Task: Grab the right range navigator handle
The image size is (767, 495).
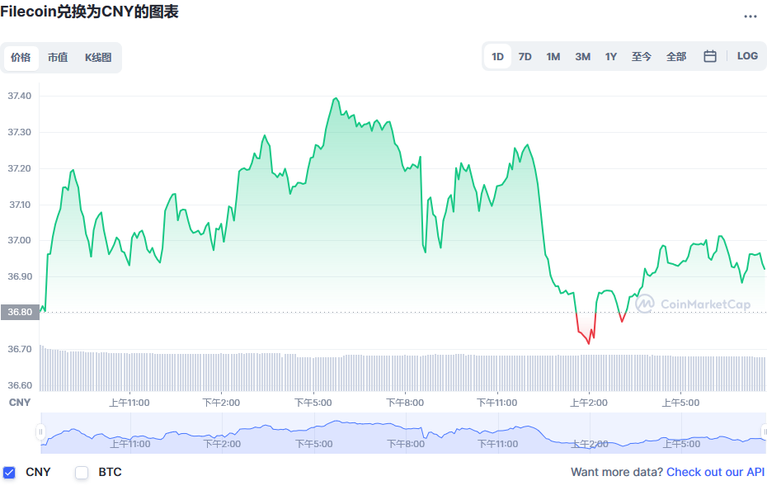Action: [764, 432]
